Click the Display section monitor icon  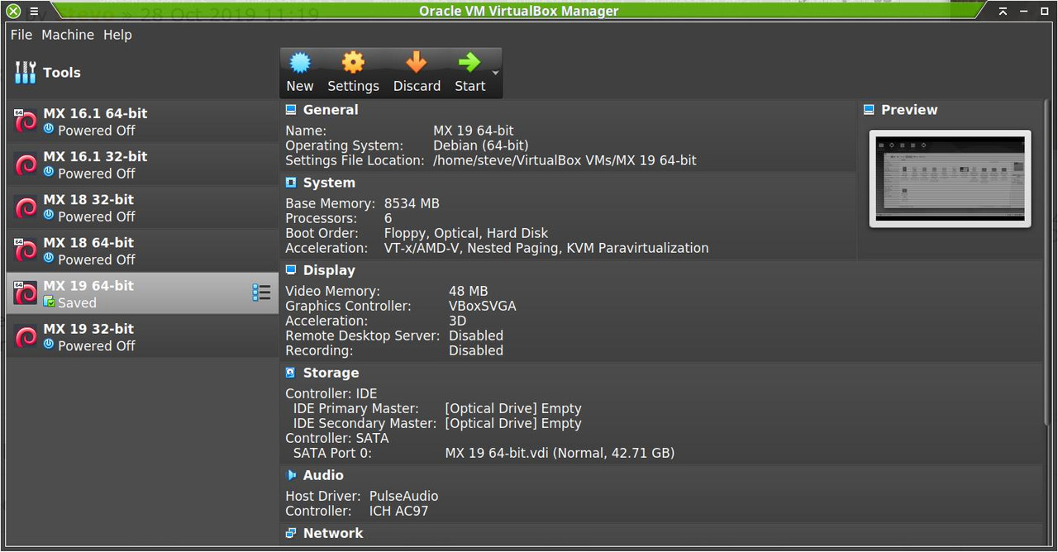[291, 270]
